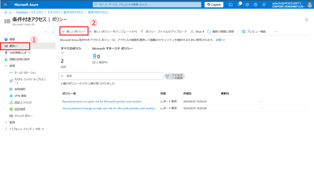Open the help question mark icon
Image resolution: width=314 pixels, height=182 pixels.
tap(255, 5)
